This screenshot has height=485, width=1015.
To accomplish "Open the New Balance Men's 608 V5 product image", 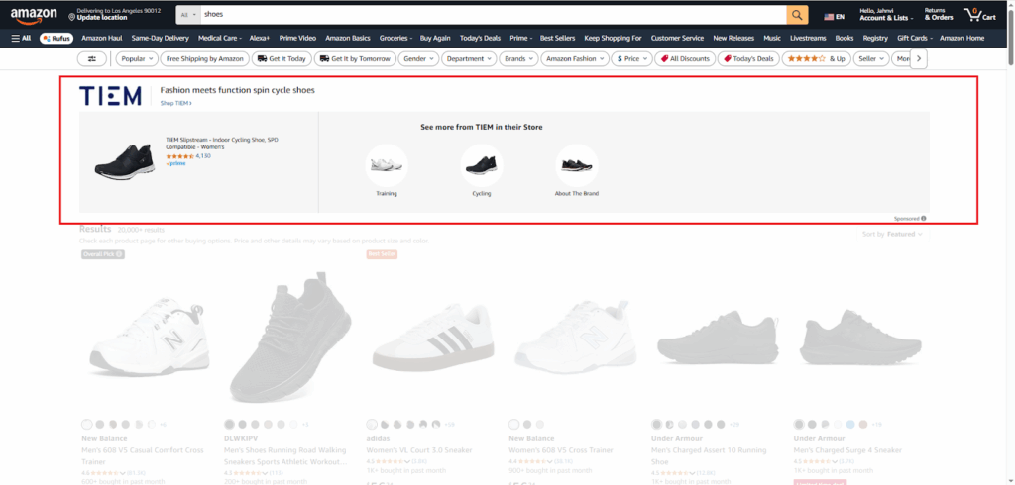I will click(x=149, y=337).
